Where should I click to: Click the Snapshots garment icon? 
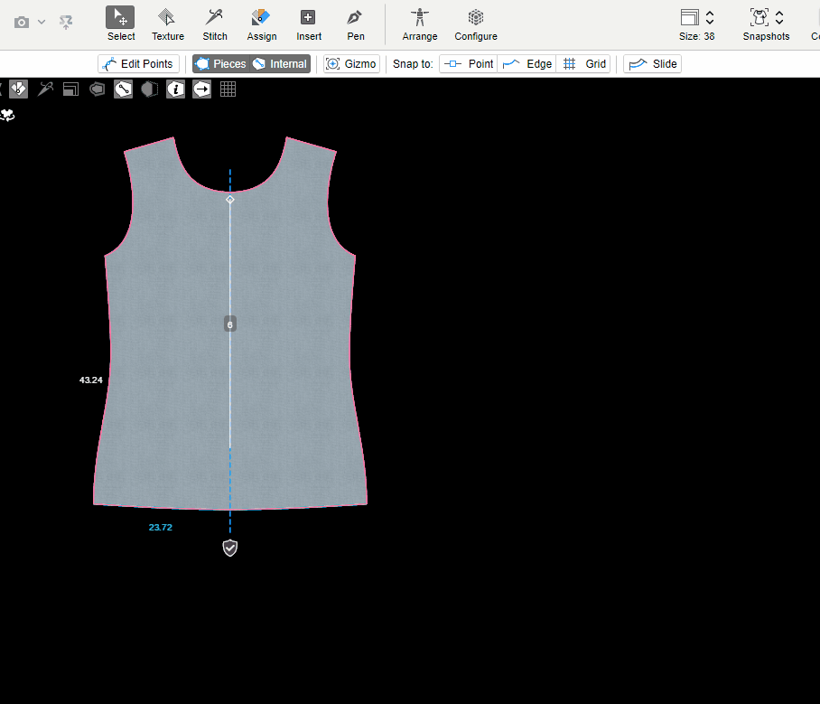point(759,17)
